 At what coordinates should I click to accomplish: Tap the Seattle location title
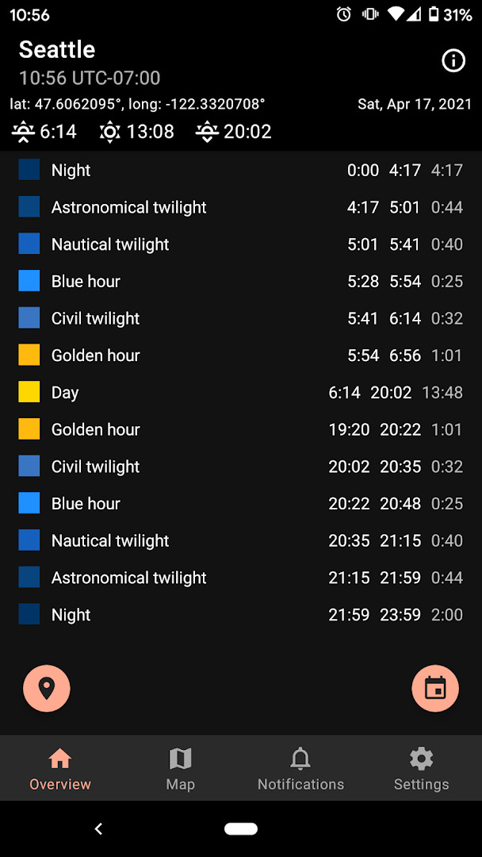[x=57, y=50]
